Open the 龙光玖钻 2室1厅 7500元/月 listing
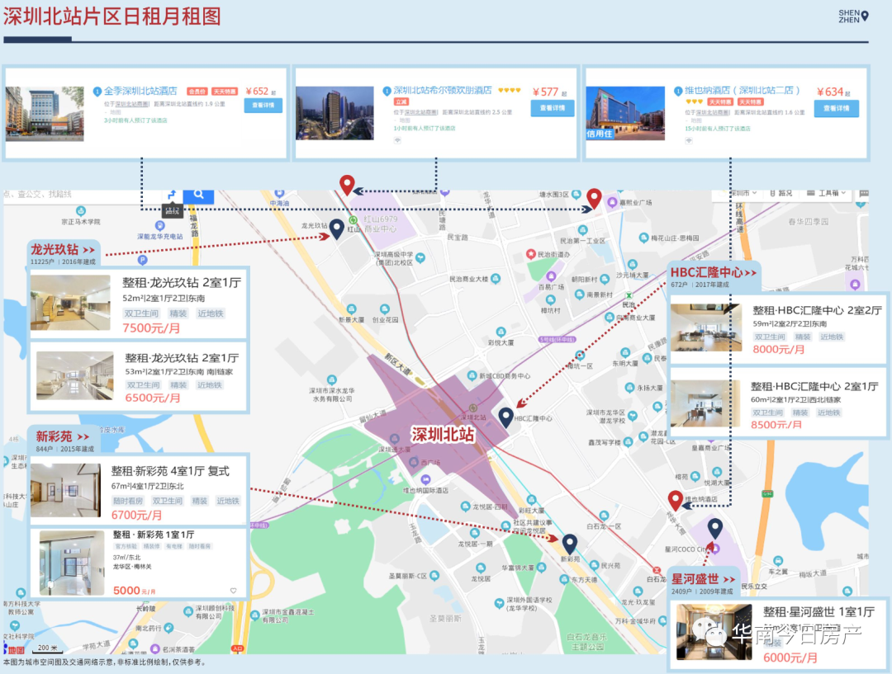 tap(138, 304)
